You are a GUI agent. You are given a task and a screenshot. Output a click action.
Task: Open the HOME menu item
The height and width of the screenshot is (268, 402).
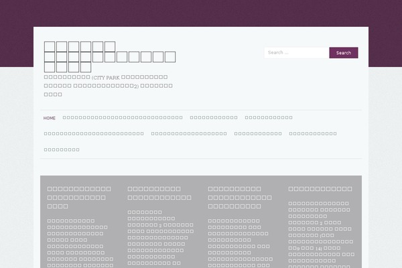click(x=50, y=118)
